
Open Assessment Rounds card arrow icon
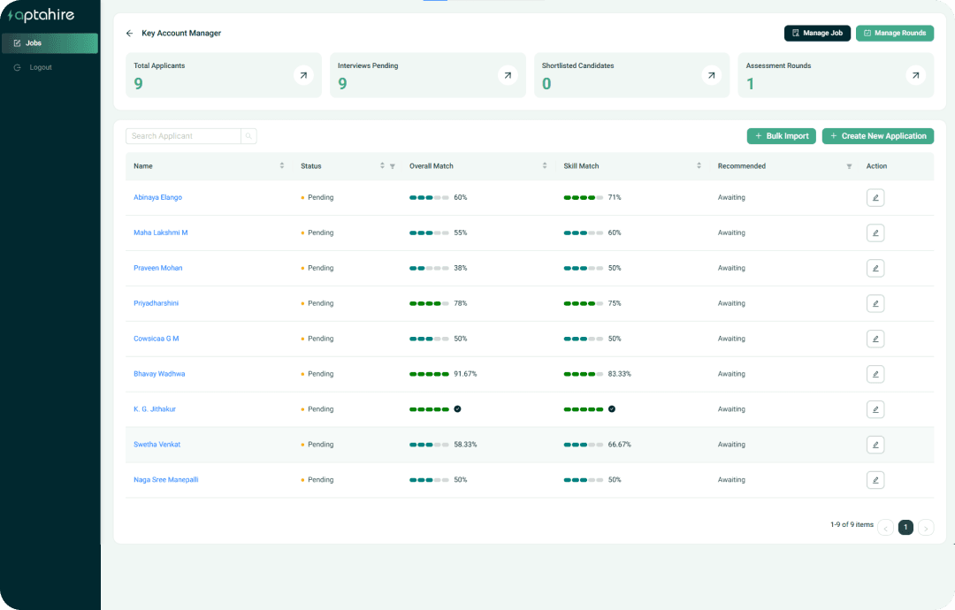[915, 76]
